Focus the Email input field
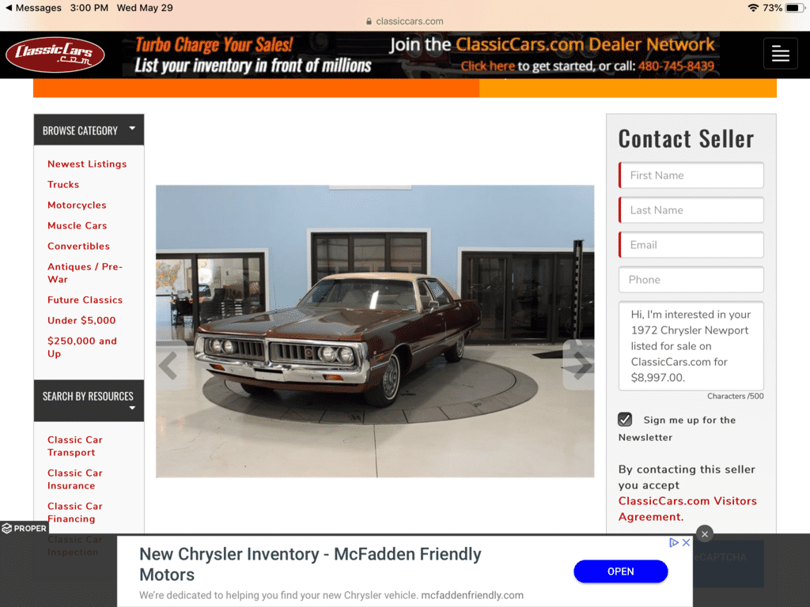This screenshot has width=810, height=607. [691, 245]
